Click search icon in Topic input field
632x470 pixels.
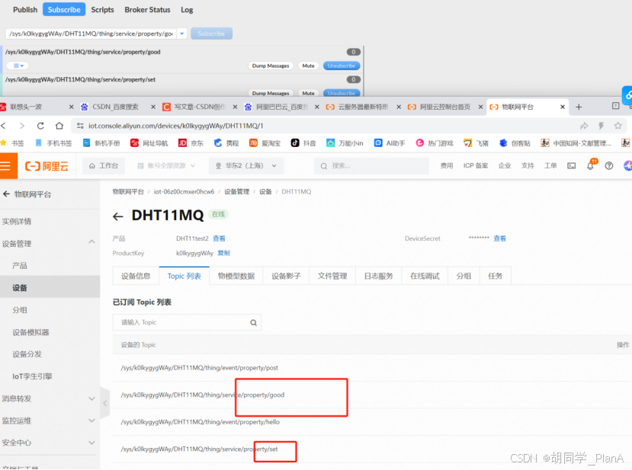[x=254, y=322]
